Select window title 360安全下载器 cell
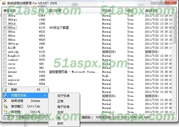This screenshot has height=127, width=179. [59, 28]
